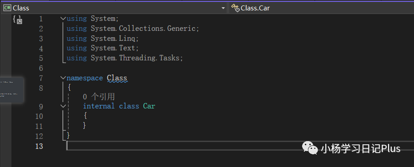Click the Car class name identifier
Image resolution: width=414 pixels, height=167 pixels.
pyautogui.click(x=149, y=106)
